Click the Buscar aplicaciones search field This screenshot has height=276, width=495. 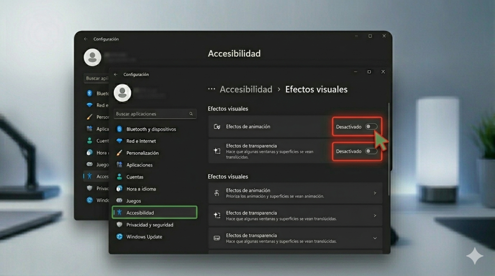pos(155,114)
